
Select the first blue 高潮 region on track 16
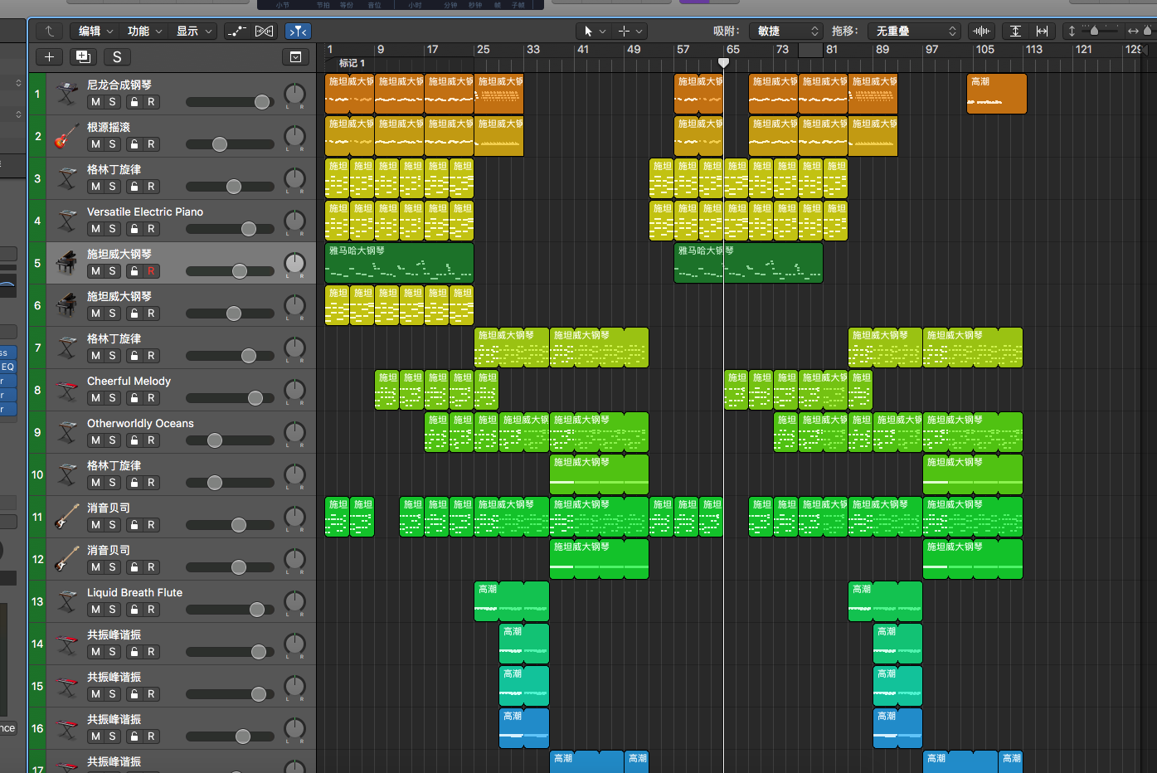click(524, 728)
